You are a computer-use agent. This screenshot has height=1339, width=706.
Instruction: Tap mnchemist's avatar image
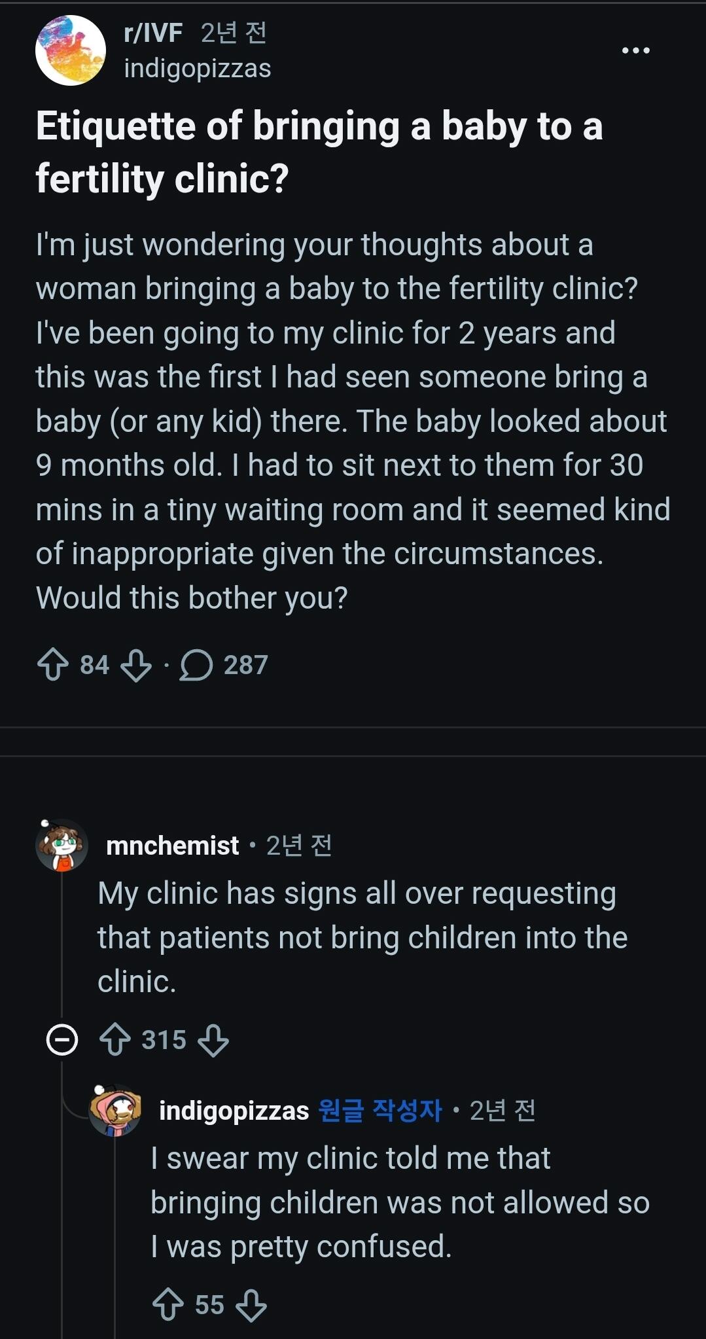point(62,845)
